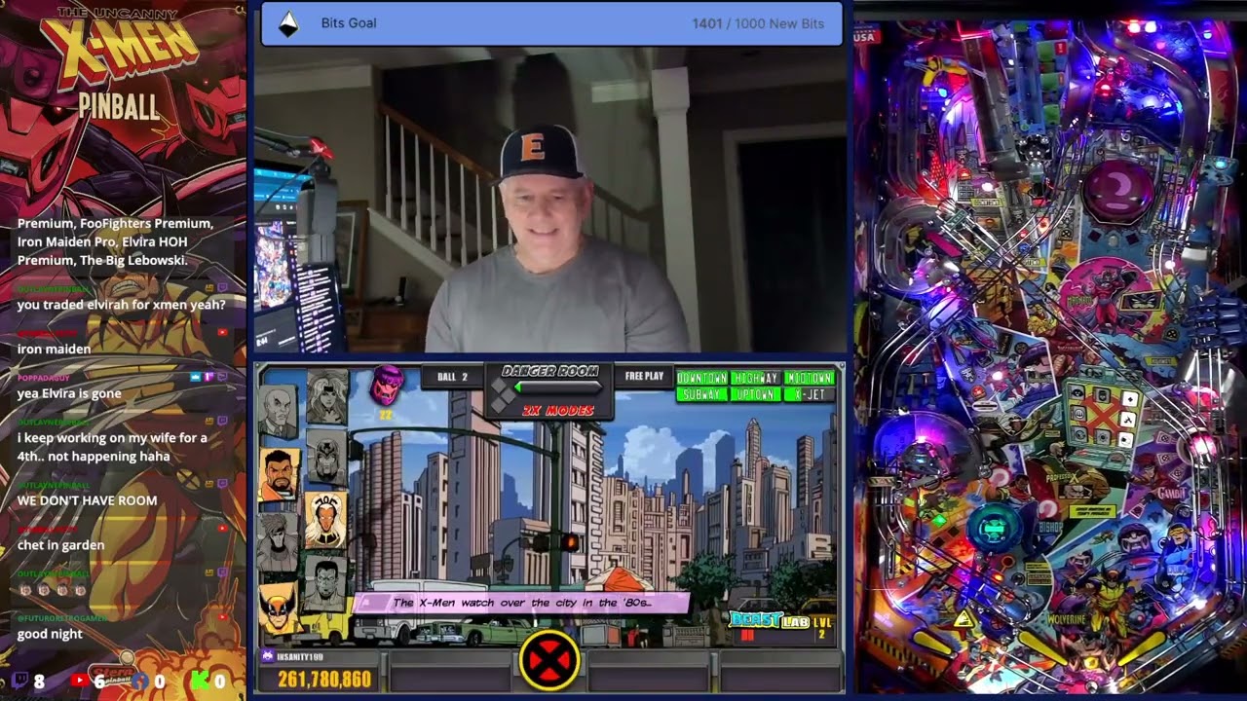Click the purple Sentinel head icon

click(x=387, y=387)
